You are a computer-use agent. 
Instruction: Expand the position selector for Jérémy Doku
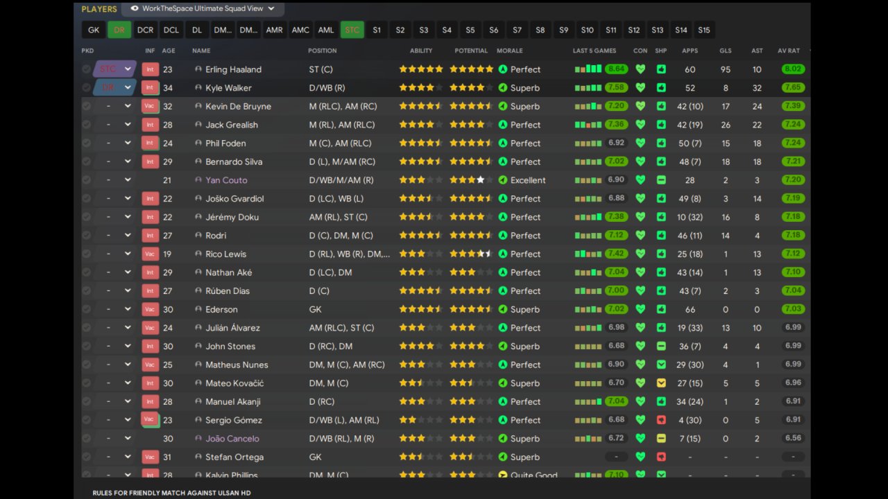pyautogui.click(x=128, y=217)
